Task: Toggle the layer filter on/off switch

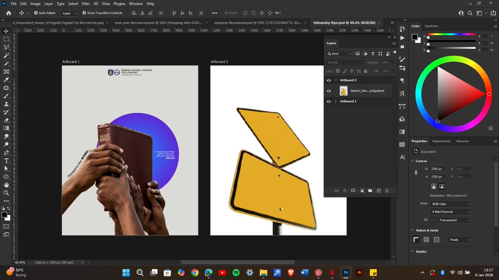Action: click(x=395, y=53)
